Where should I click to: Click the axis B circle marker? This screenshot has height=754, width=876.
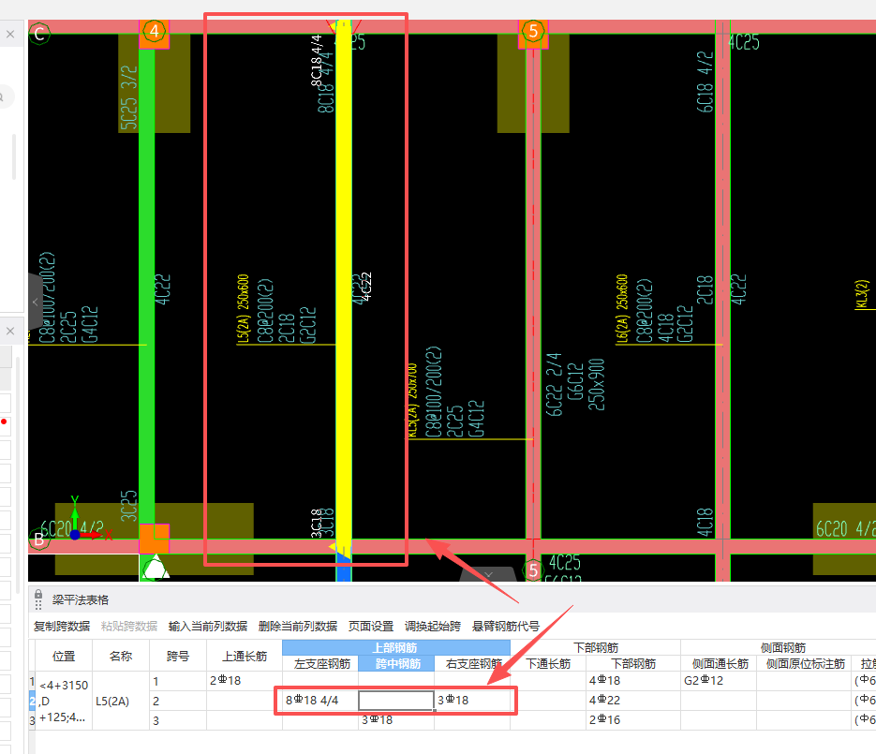[x=38, y=539]
